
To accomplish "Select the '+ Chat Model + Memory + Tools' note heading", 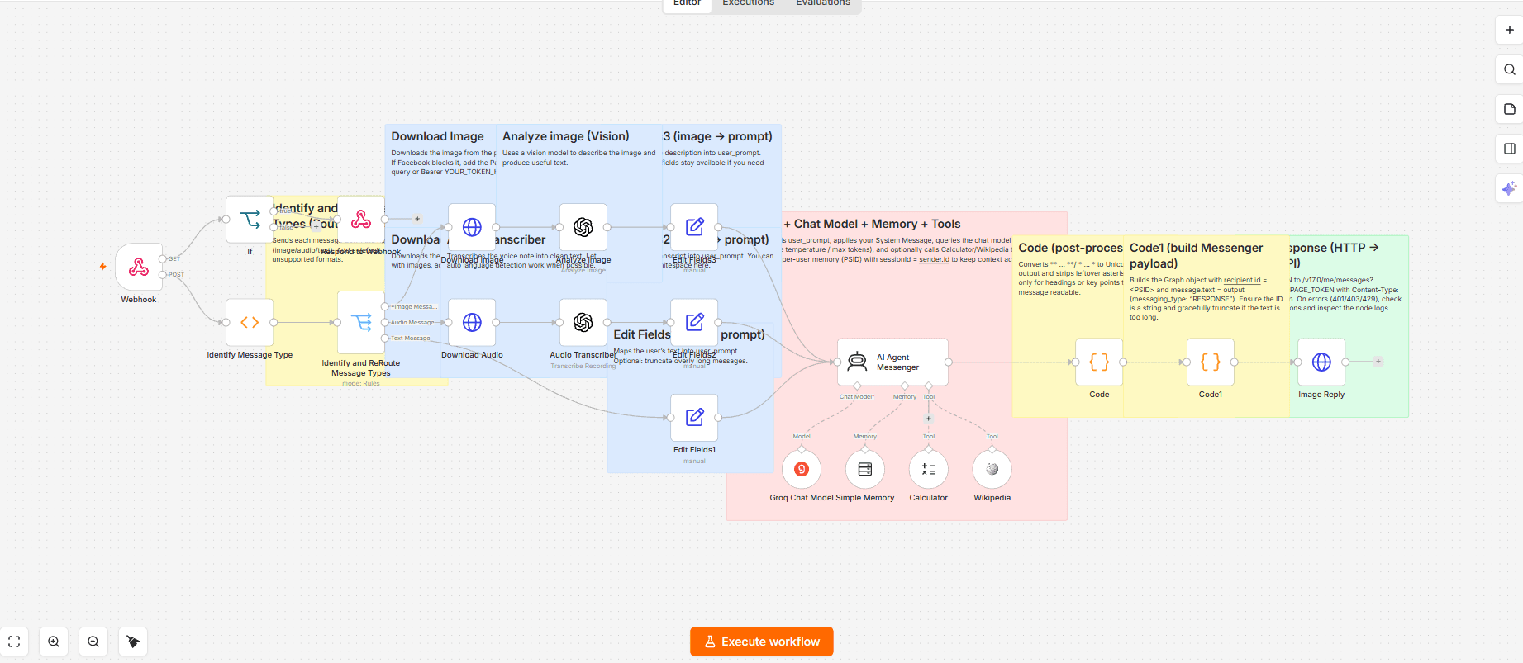I will [x=872, y=224].
